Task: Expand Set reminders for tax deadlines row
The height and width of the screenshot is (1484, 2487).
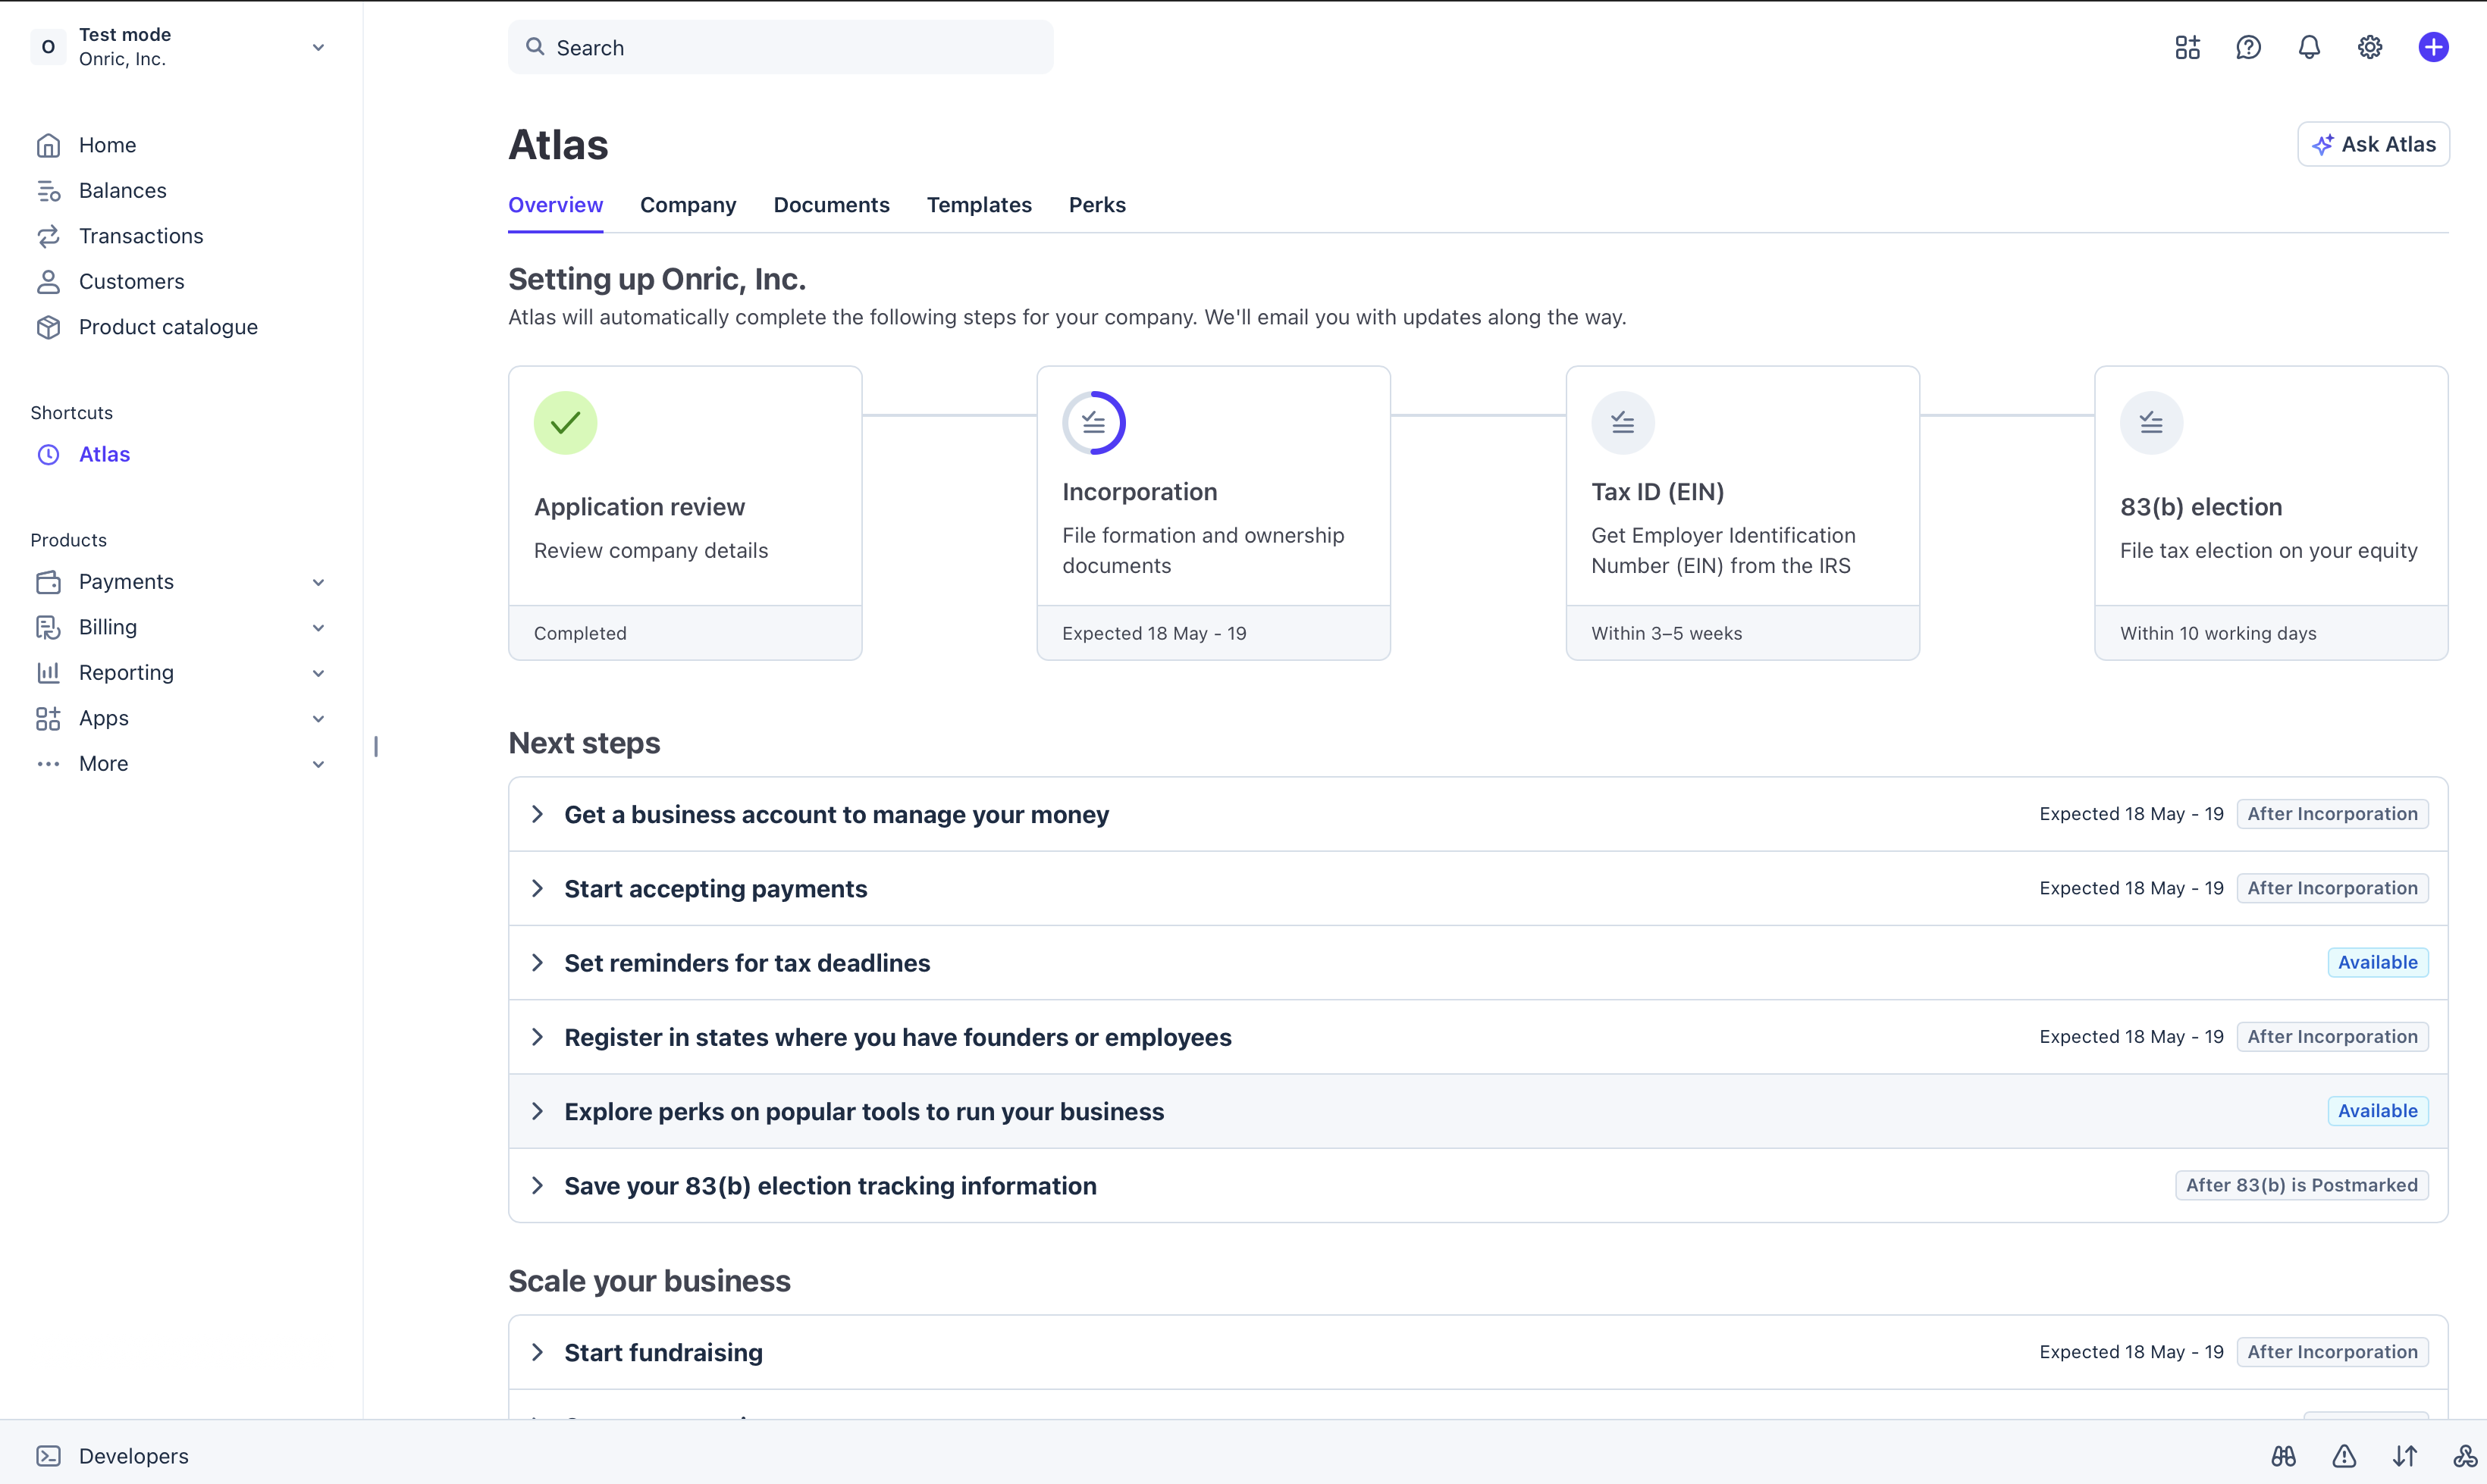Action: coord(1478,962)
